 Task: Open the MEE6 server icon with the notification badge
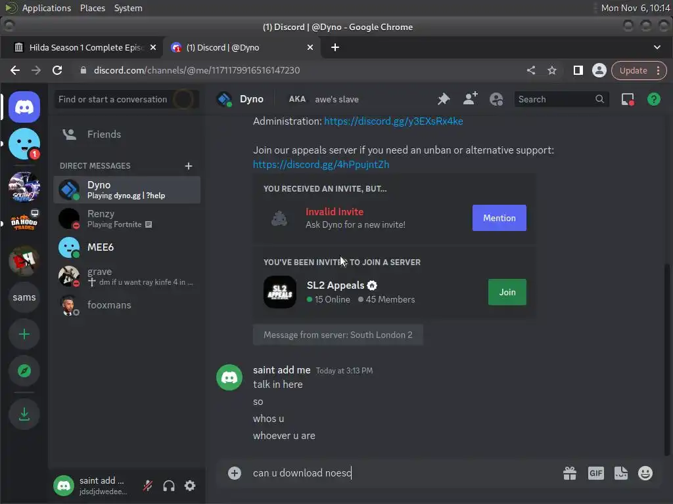point(24,144)
